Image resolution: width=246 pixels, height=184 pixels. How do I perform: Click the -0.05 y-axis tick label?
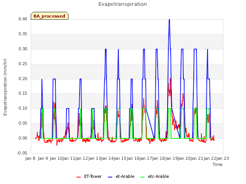(22, 153)
